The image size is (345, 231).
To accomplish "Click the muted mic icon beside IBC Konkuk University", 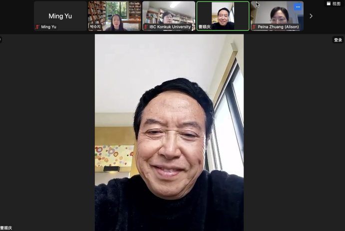I will (146, 27).
